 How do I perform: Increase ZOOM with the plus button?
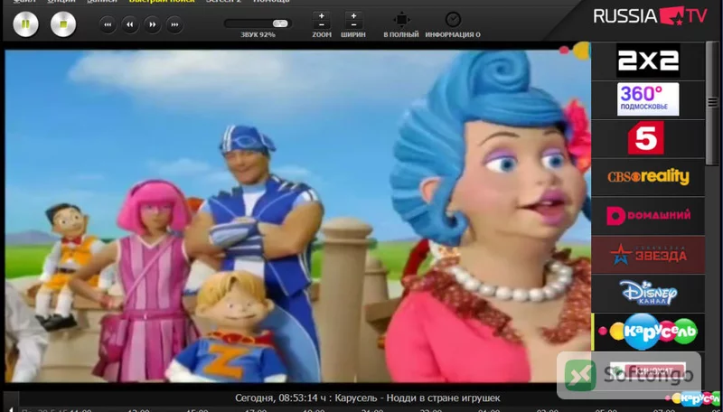[322, 15]
